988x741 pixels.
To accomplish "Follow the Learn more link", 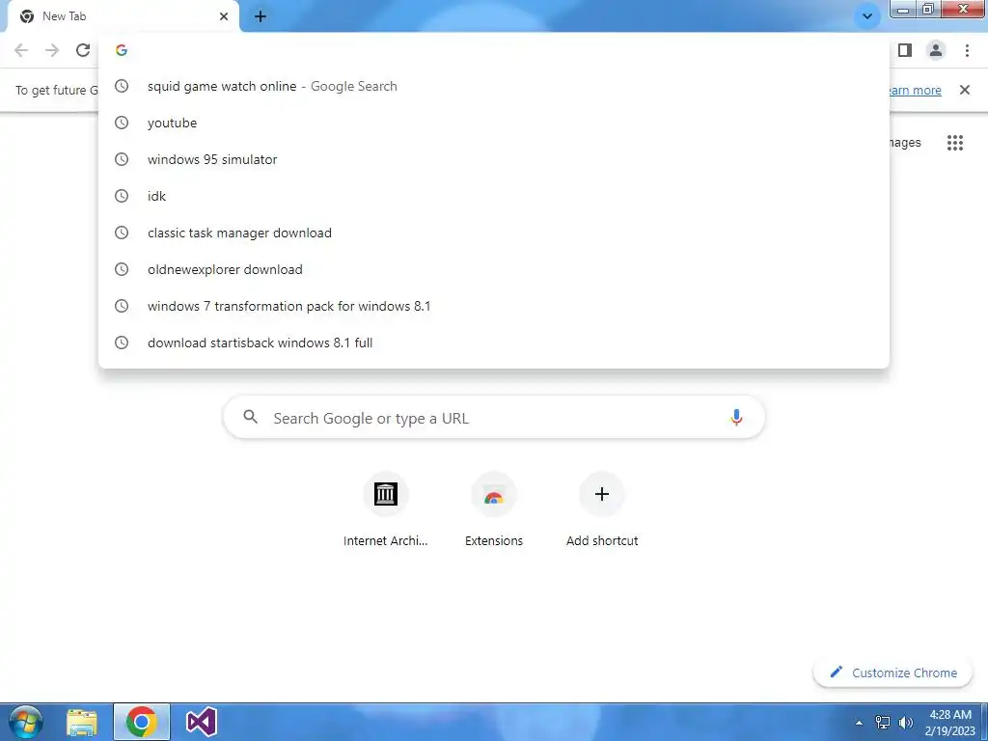I will [915, 90].
